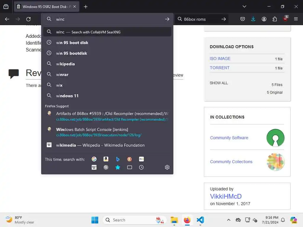Screen dimensions: 303x227
Task: Search history with the clock icon
Action: pos(141,167)
